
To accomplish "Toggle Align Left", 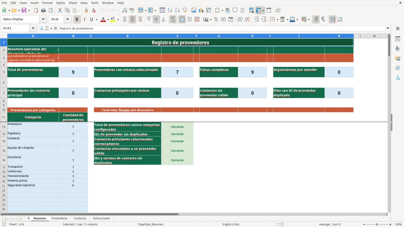I will click(125, 20).
